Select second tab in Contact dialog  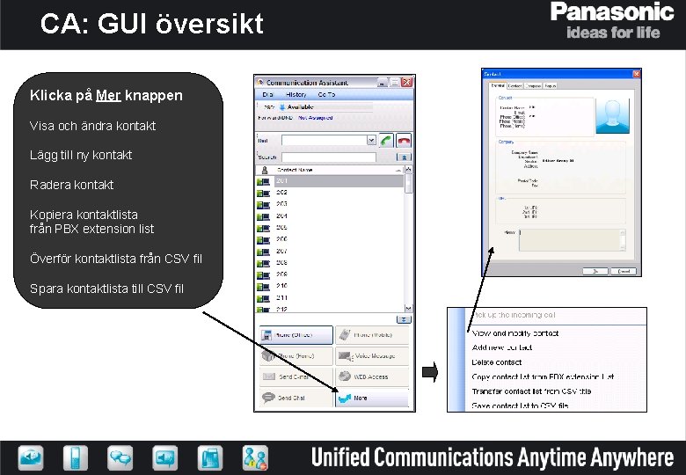[514, 85]
